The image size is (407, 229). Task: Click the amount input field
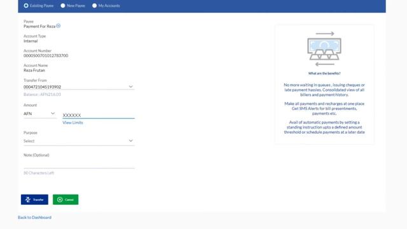[99, 115]
